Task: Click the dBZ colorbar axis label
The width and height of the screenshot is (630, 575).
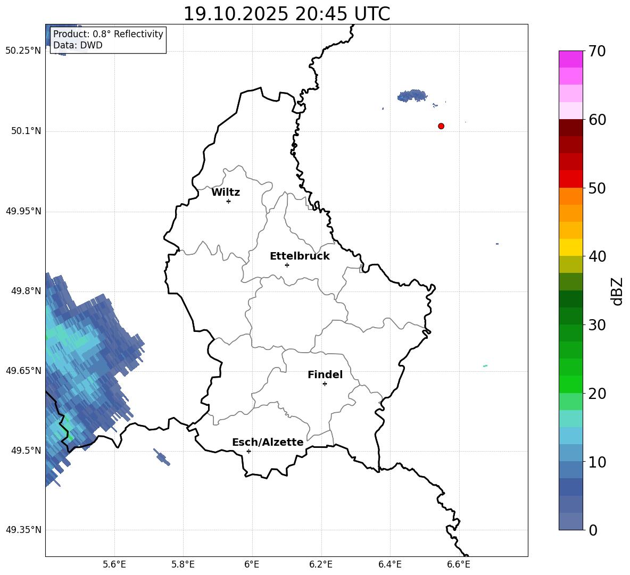Action: [617, 291]
